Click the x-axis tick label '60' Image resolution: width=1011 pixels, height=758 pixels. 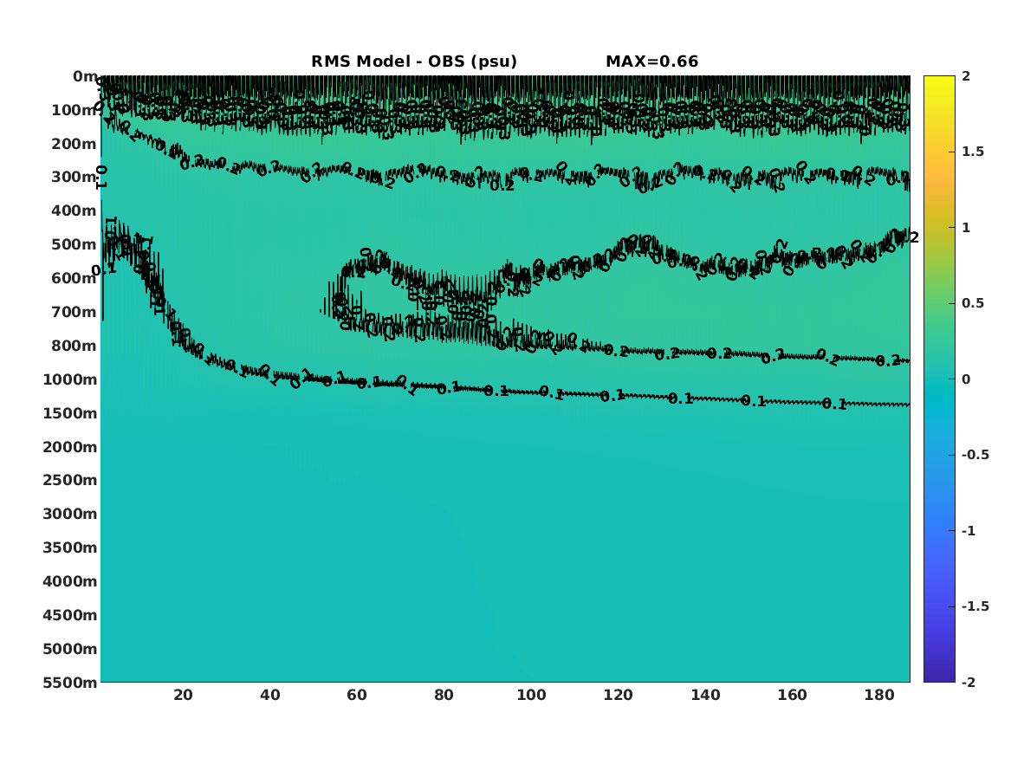357,696
